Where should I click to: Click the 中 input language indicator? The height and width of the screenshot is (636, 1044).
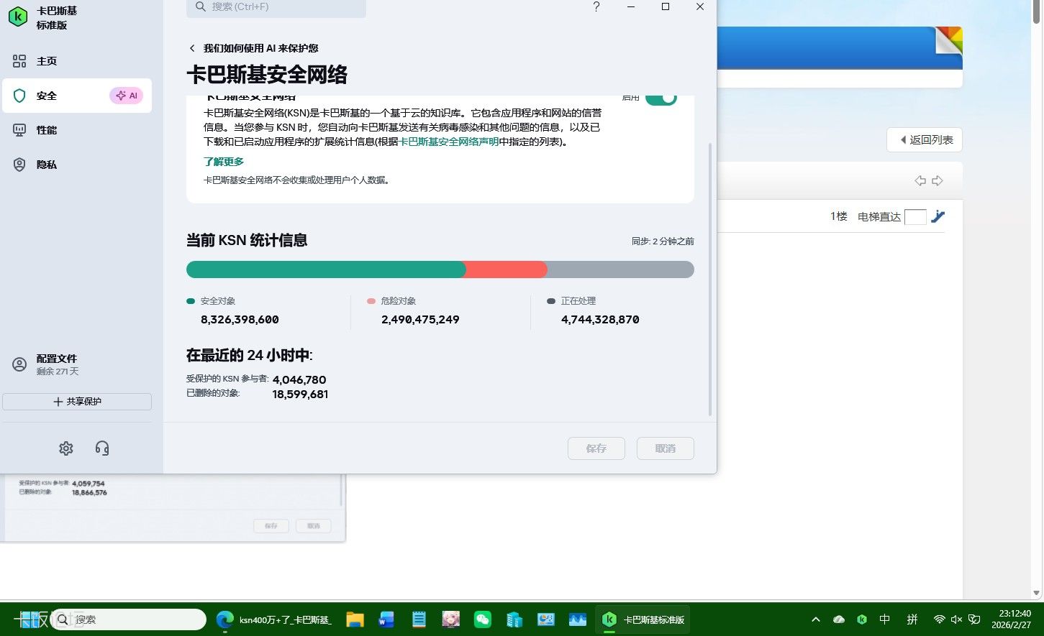point(885,619)
